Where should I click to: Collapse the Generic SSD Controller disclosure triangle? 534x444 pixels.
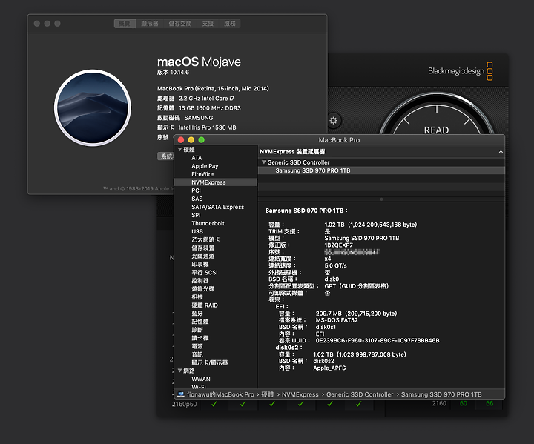pos(263,162)
